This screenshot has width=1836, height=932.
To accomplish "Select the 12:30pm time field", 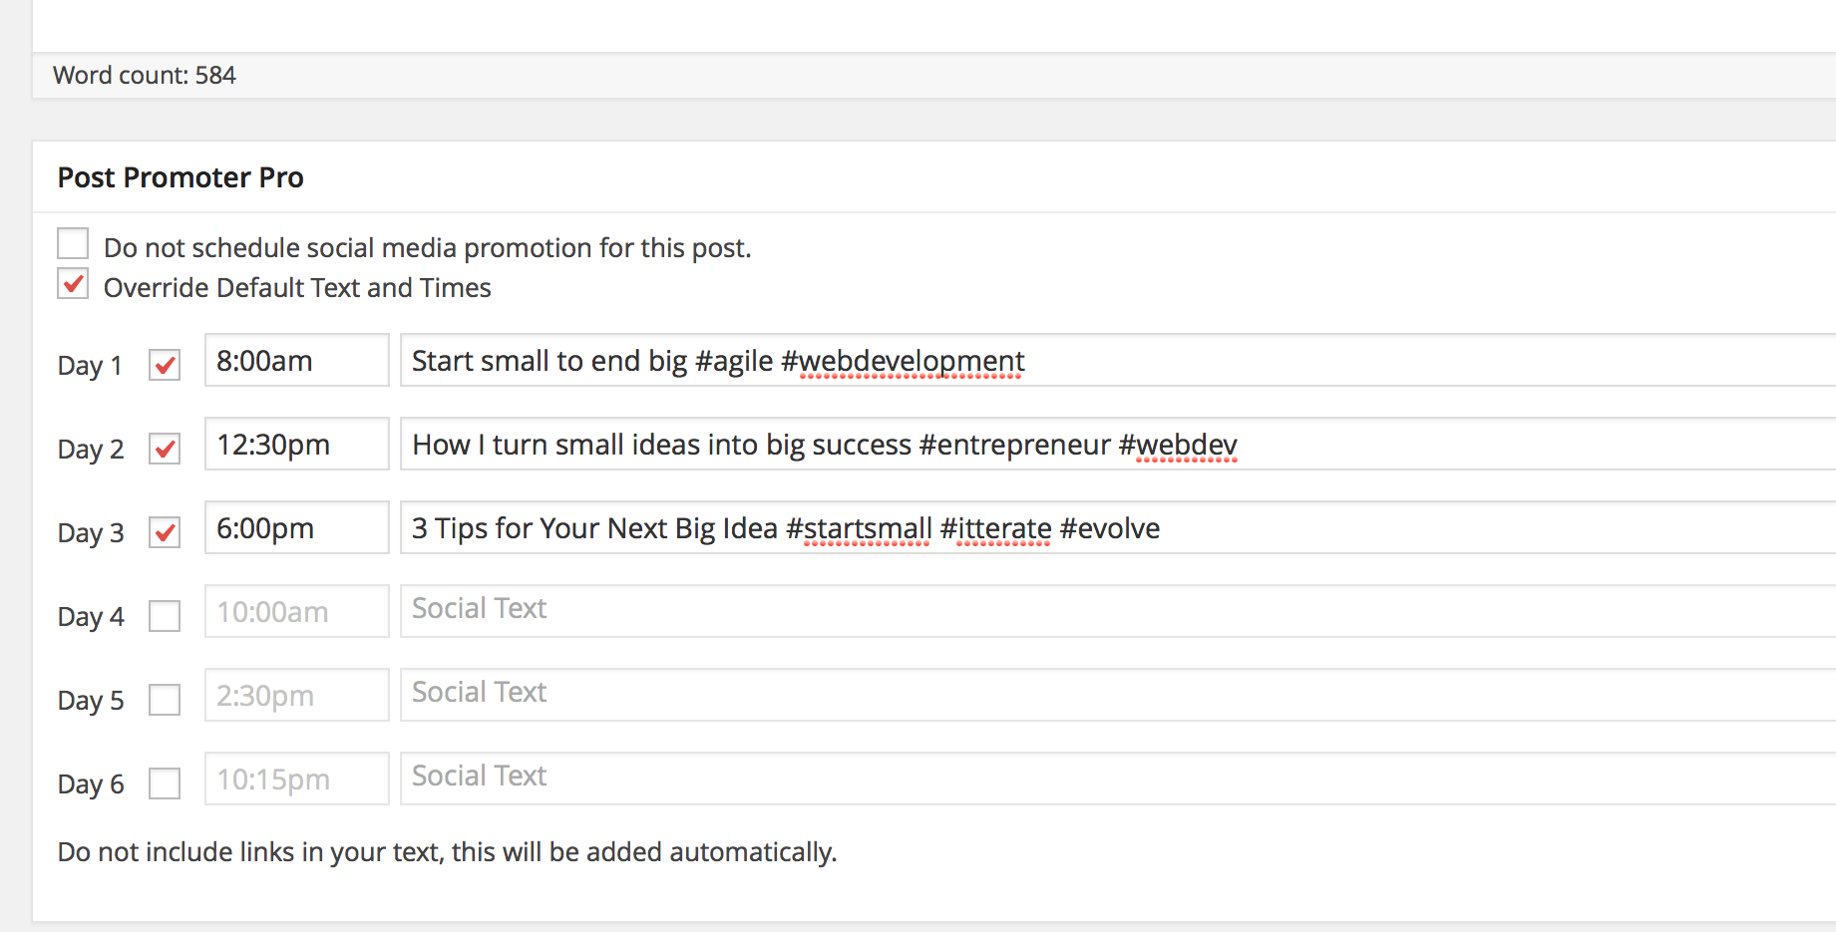I will click(297, 445).
